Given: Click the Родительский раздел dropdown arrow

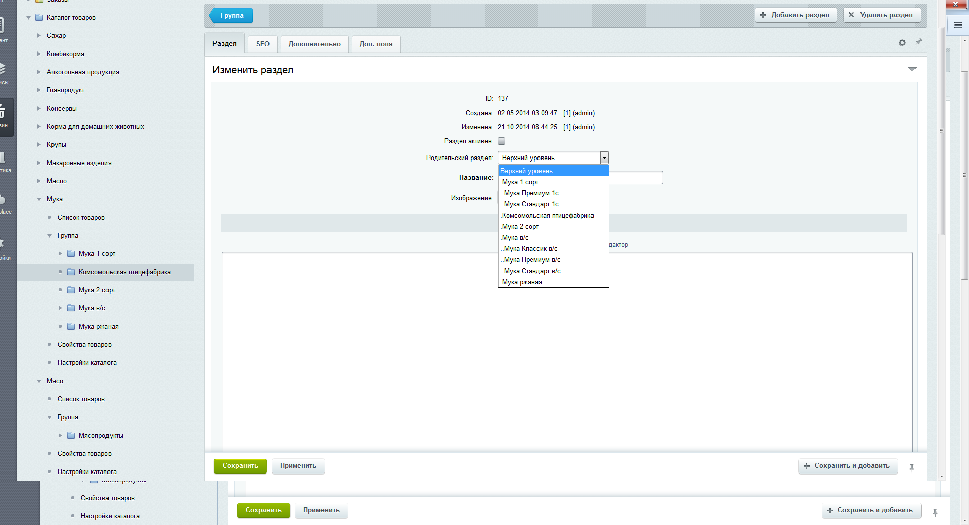Looking at the screenshot, I should tap(604, 158).
